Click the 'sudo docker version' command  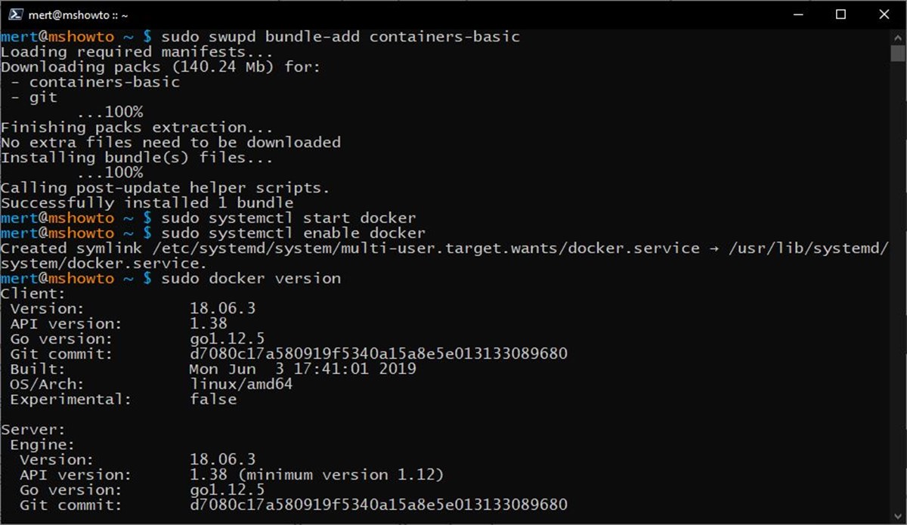coord(251,279)
